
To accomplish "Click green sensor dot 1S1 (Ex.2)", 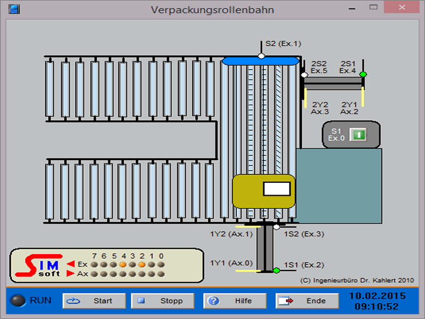I will 276,271.
